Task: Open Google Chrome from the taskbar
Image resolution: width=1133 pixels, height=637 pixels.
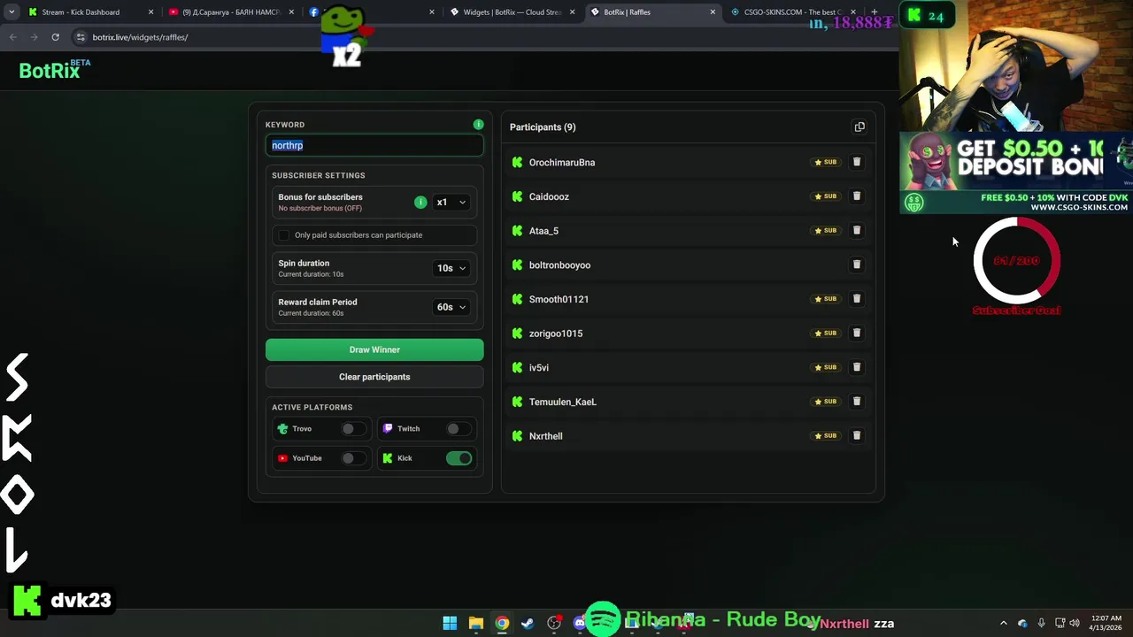Action: (502, 623)
